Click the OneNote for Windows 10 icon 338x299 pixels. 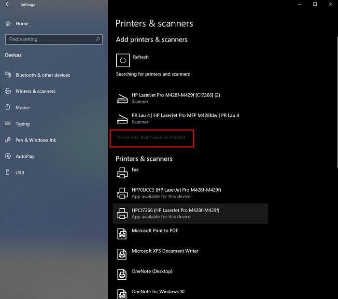coord(122,294)
